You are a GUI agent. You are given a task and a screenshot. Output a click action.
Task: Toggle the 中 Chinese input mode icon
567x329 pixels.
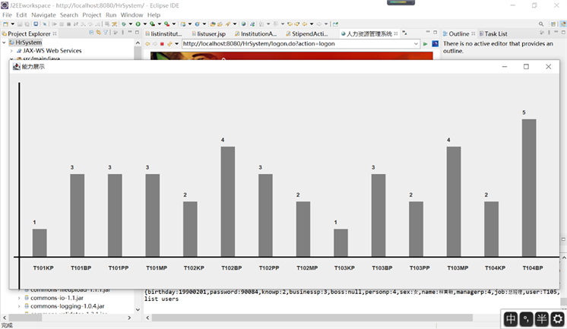click(x=512, y=319)
